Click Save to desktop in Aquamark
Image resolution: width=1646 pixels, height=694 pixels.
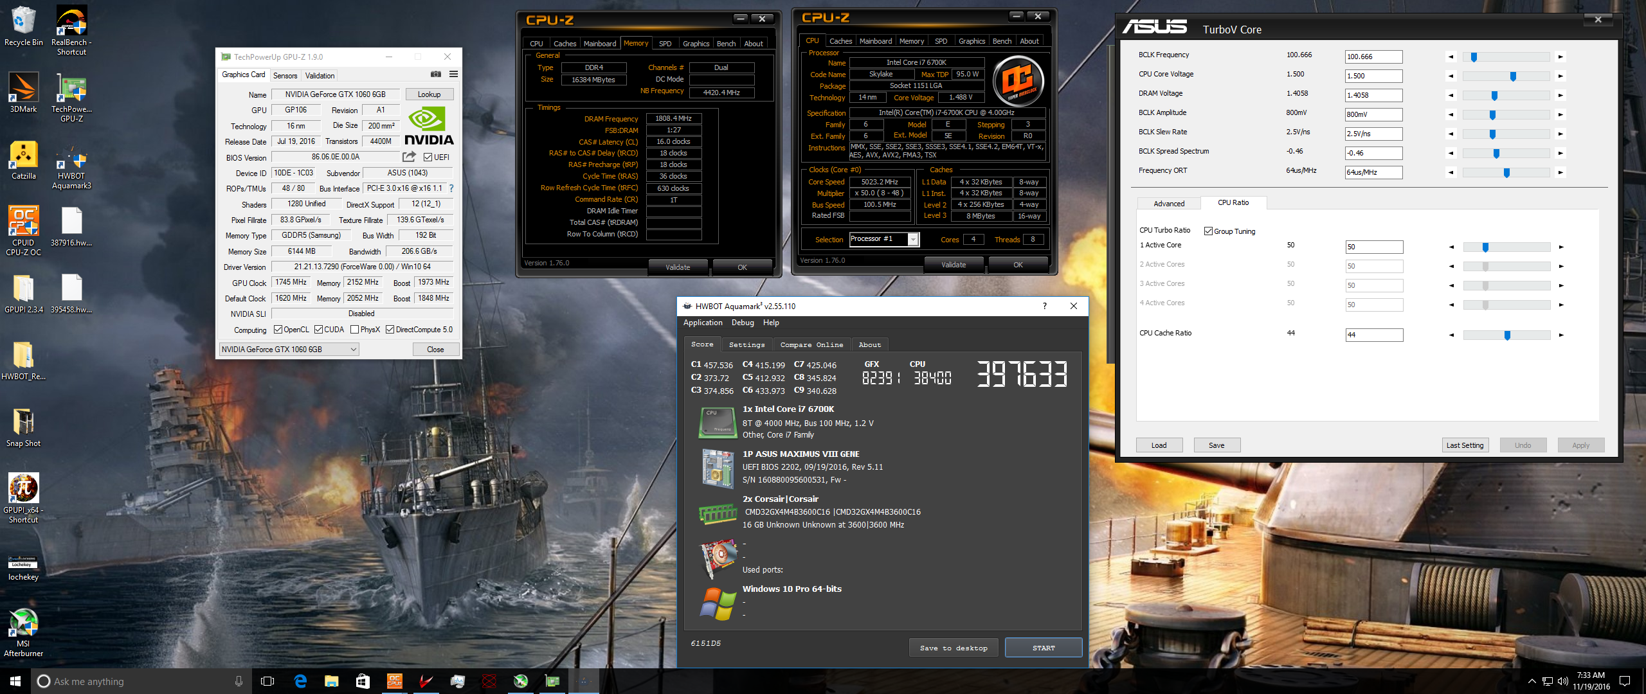[x=954, y=648]
